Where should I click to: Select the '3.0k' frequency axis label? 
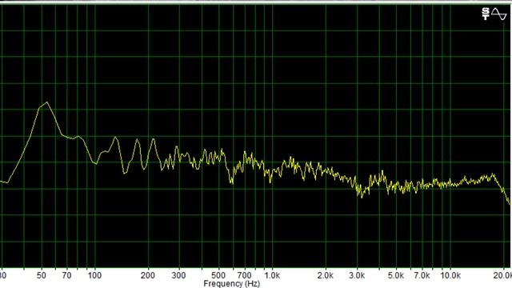[357, 275]
